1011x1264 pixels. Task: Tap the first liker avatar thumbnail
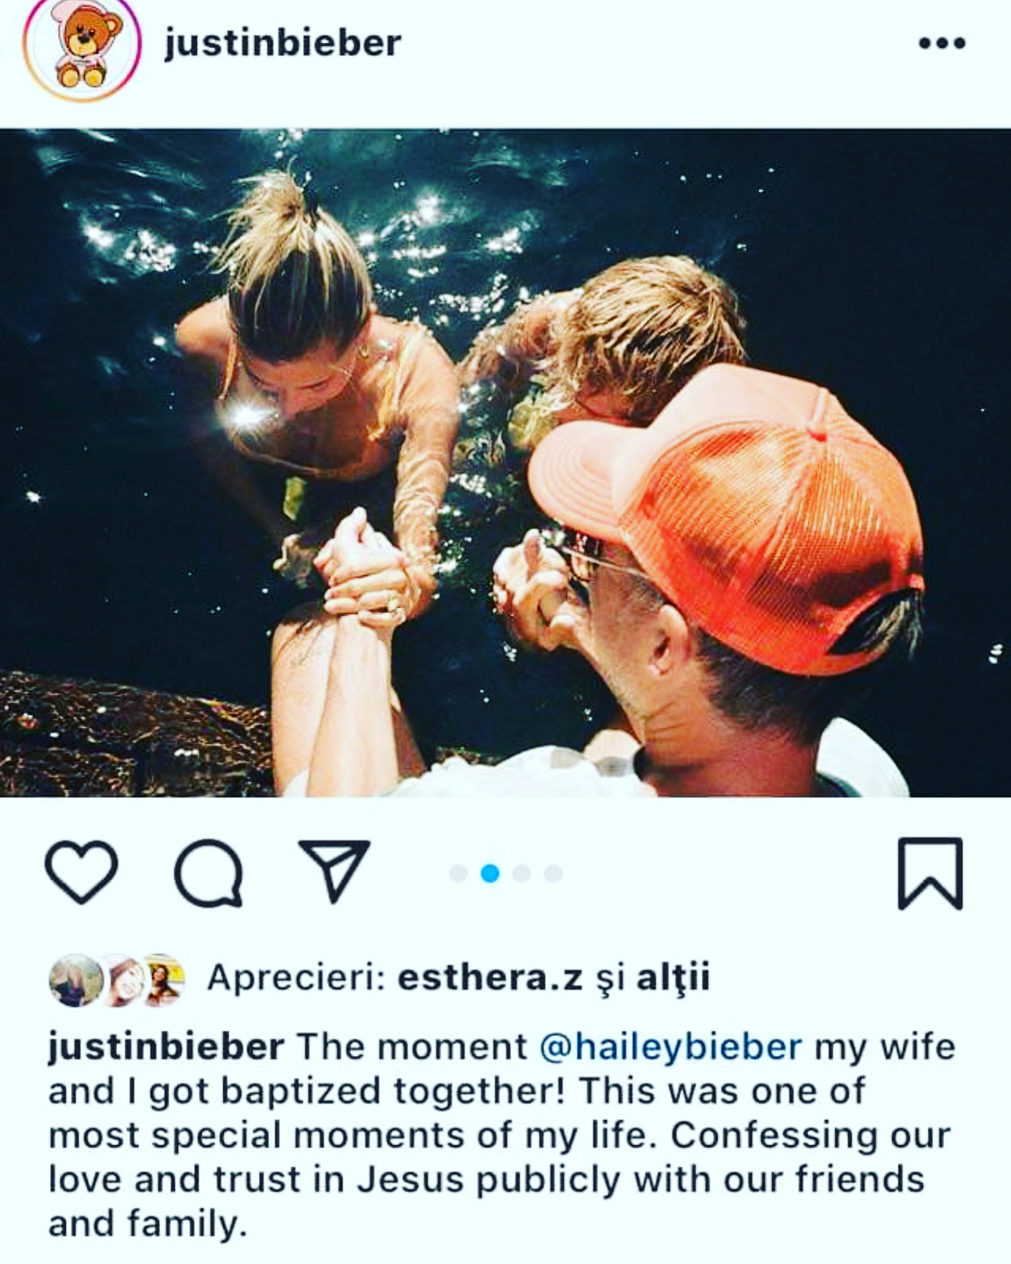pyautogui.click(x=77, y=980)
